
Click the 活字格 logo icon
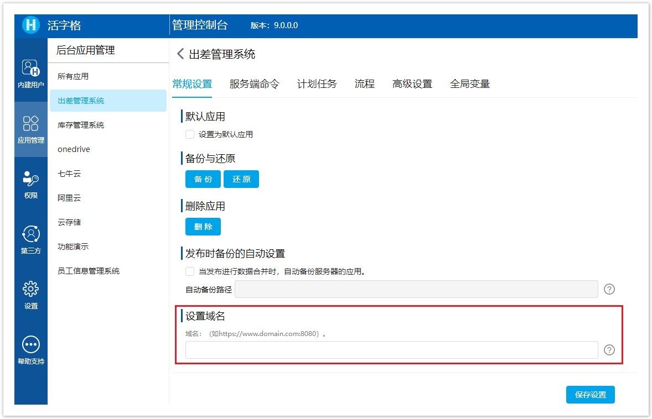(31, 25)
